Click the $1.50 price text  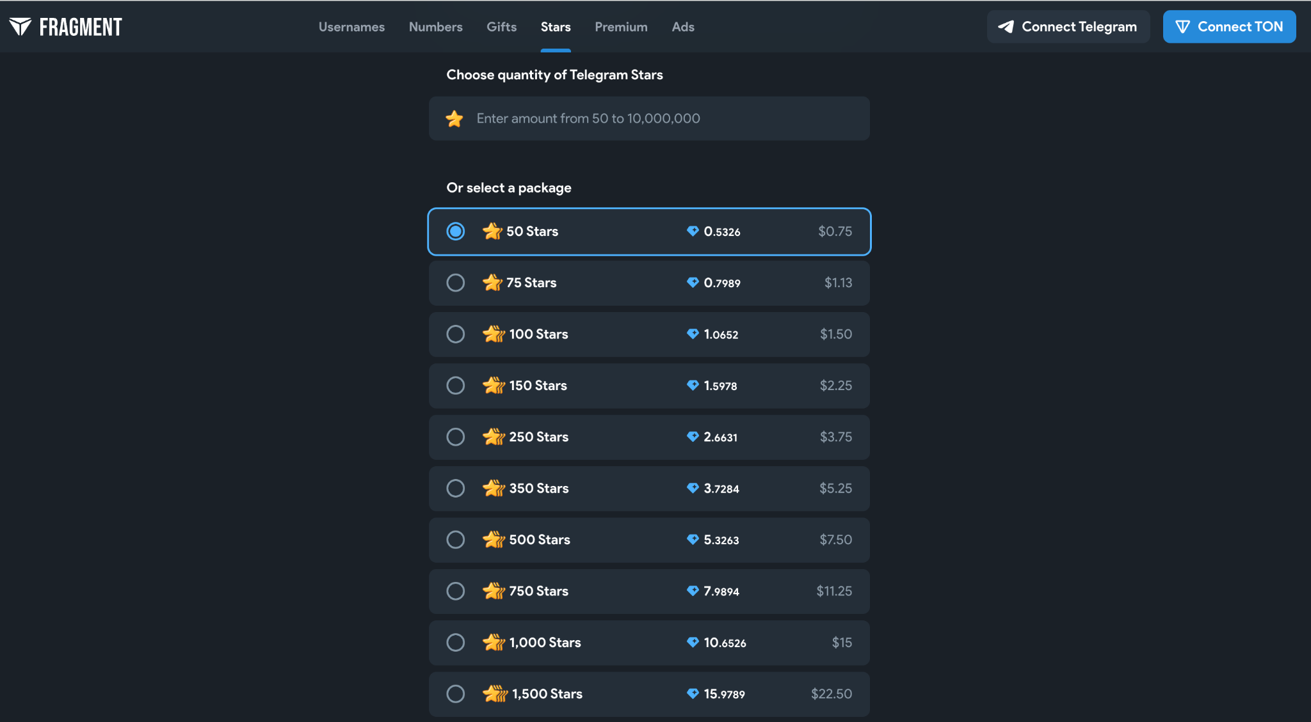click(x=835, y=334)
